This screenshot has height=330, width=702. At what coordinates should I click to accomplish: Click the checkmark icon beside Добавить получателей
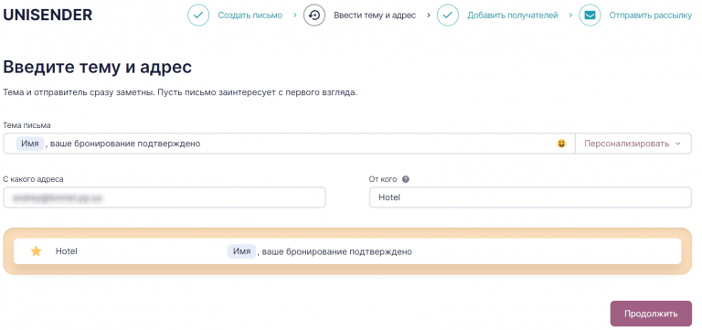tap(448, 16)
